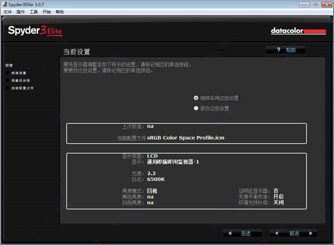This screenshot has width=334, height=245.
Task: Go back with the 后退 button
Action: point(242,233)
